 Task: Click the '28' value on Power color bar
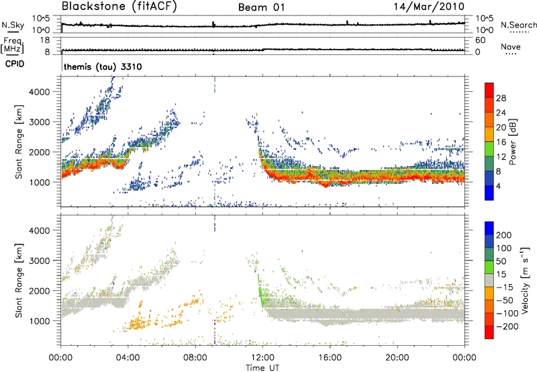click(x=501, y=98)
